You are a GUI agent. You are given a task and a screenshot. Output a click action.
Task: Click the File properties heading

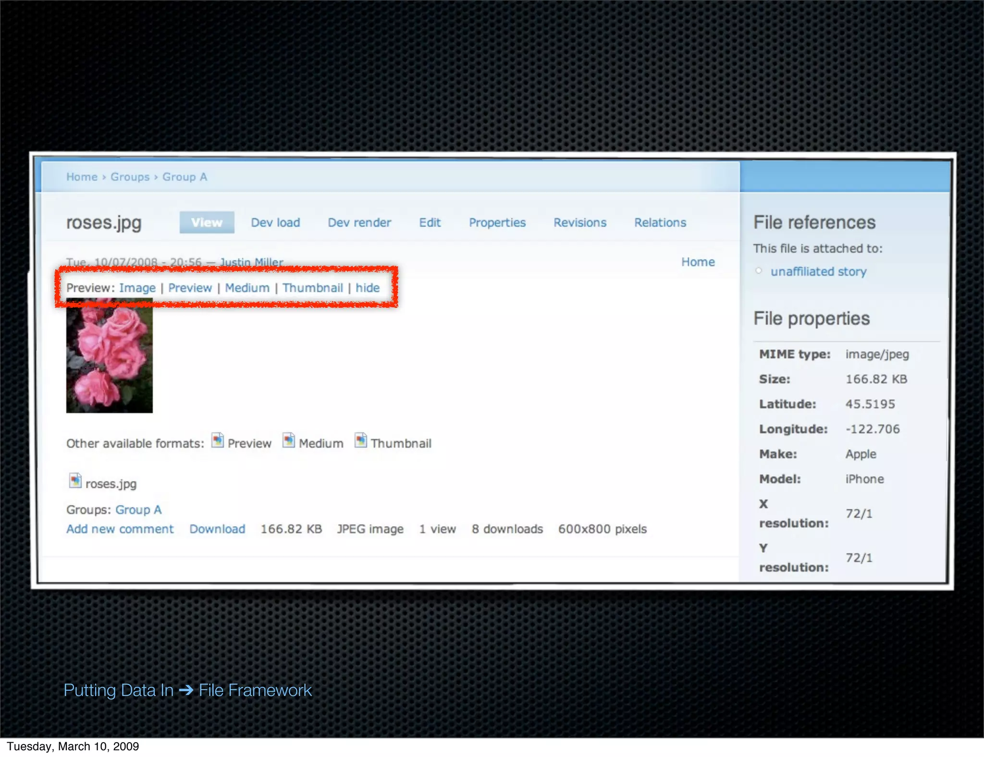tap(812, 318)
